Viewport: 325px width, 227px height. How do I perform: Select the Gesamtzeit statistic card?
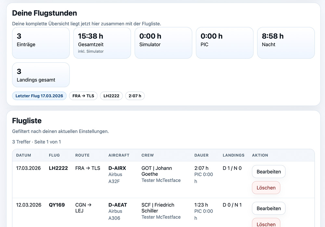click(102, 43)
